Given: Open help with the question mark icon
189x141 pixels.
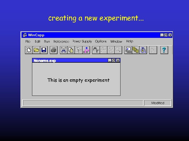Looking at the screenshot, I should click(164, 50).
